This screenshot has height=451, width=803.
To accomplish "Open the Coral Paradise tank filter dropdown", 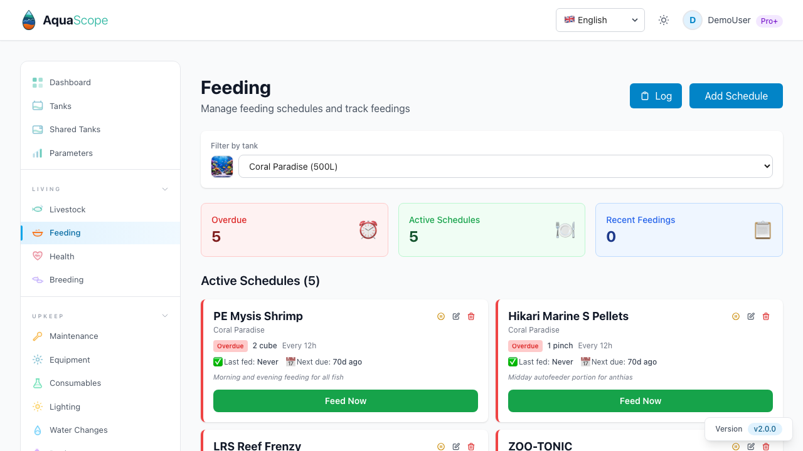I will tap(505, 167).
